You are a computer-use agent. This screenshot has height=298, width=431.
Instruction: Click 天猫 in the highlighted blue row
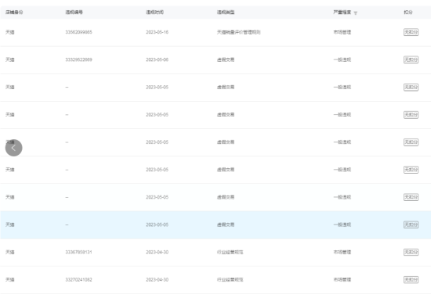click(x=10, y=224)
